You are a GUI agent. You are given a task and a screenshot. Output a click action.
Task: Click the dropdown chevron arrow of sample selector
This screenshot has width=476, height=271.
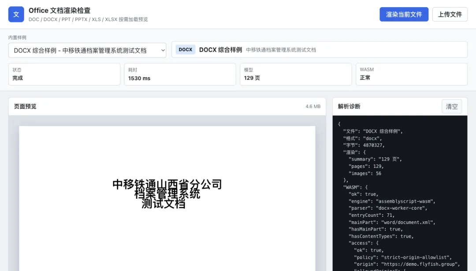tap(163, 50)
